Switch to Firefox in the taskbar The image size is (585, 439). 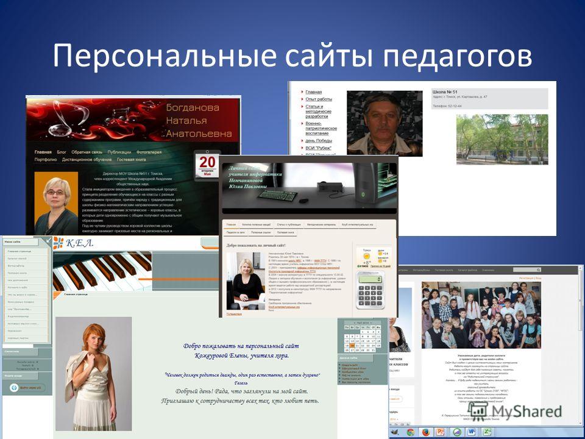click(x=426, y=432)
